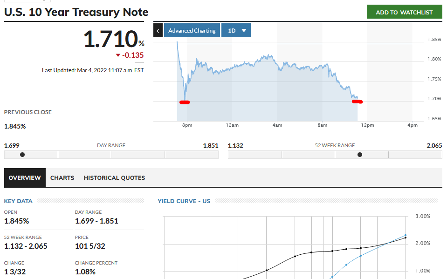The width and height of the screenshot is (447, 279).
Task: Click the 2.00% label on yield curve axis
Action: tap(423, 244)
